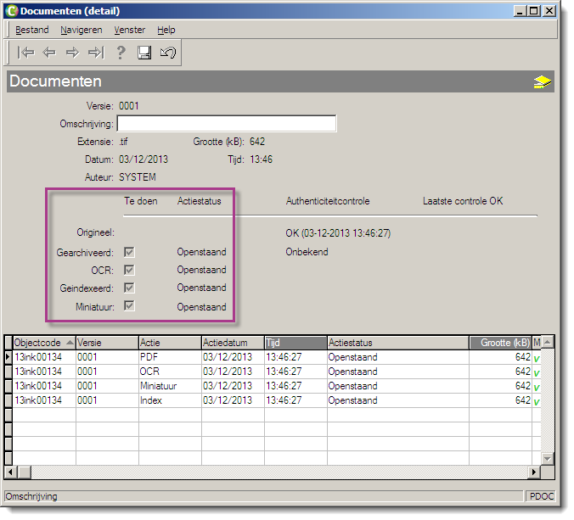Screen dimensions: 574x520
Task: Toggle the Miniatuur checkbox
Action: click(x=129, y=306)
